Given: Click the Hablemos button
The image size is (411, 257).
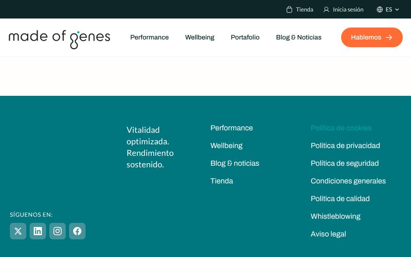Looking at the screenshot, I should pos(372,37).
